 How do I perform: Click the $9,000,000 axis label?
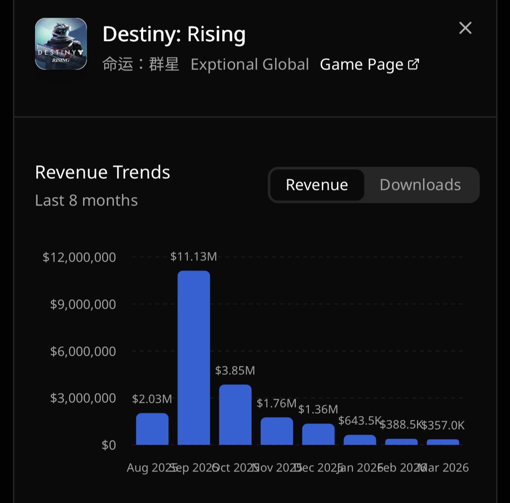[83, 304]
